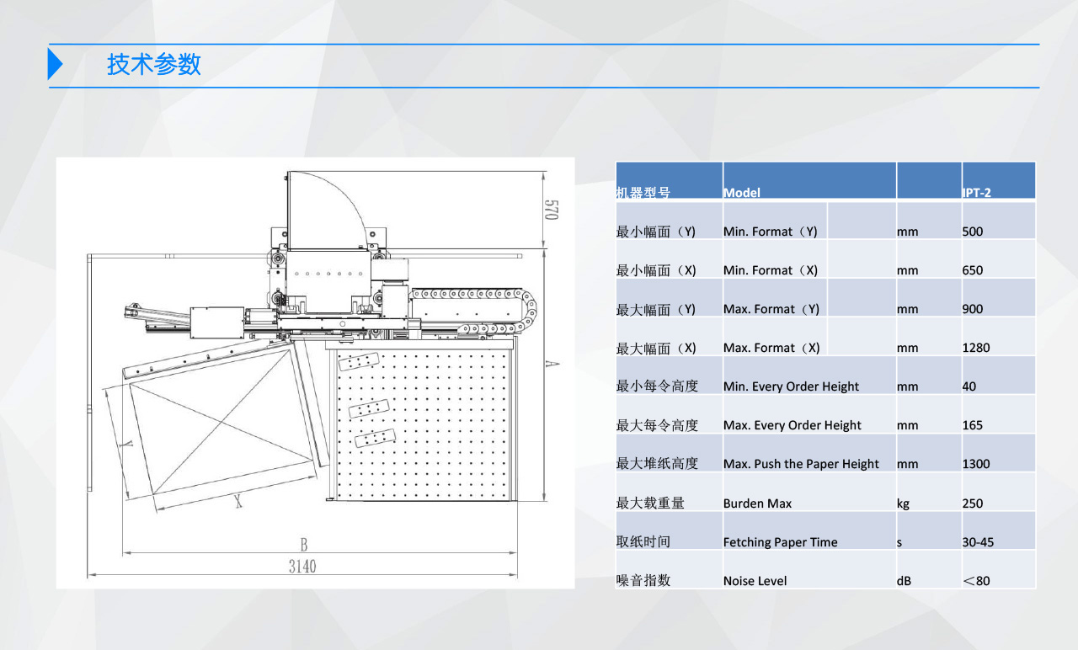Click the X label below the paper outline
The height and width of the screenshot is (650, 1078).
point(238,502)
